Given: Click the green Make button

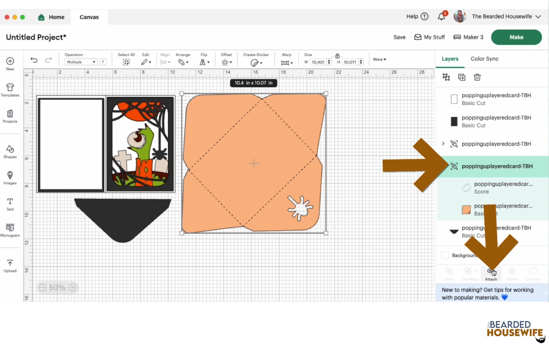Looking at the screenshot, I should pyautogui.click(x=516, y=37).
